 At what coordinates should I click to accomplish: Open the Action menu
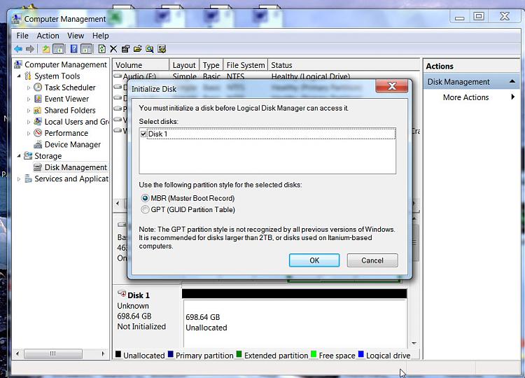pyautogui.click(x=48, y=36)
